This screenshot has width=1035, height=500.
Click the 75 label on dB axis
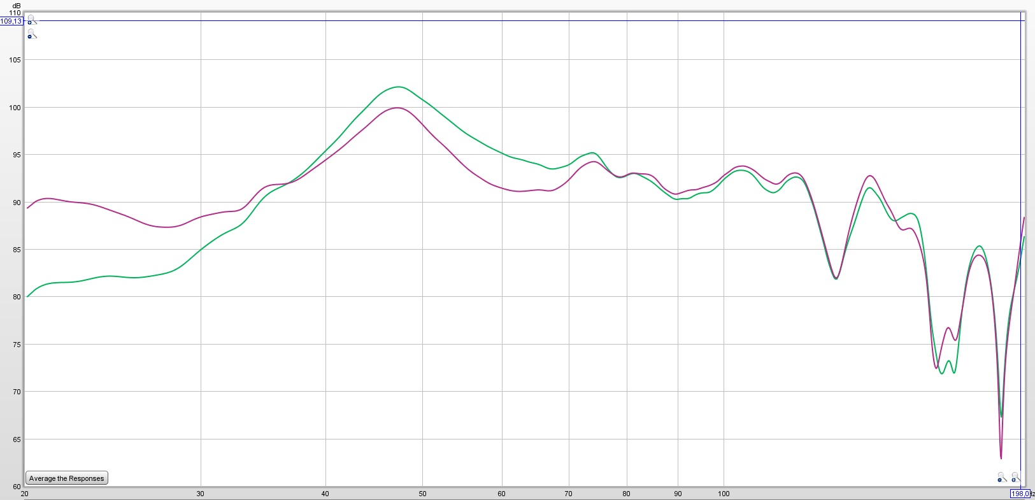[16, 345]
